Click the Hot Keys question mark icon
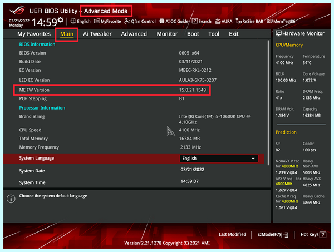 323,235
